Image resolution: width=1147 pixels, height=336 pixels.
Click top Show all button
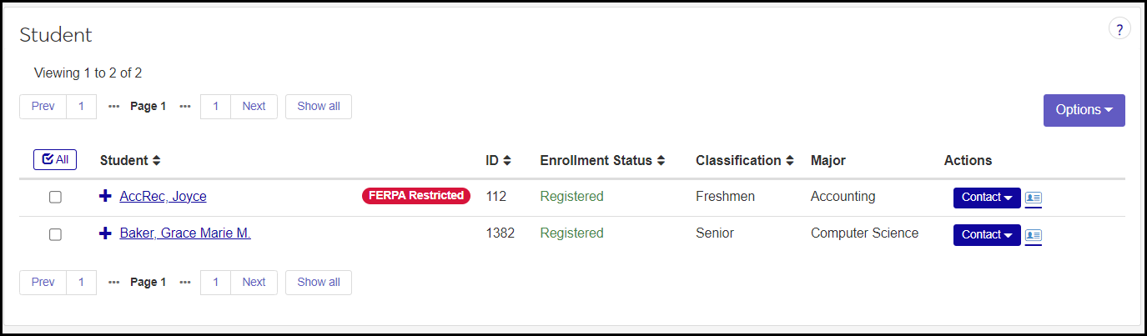point(319,107)
